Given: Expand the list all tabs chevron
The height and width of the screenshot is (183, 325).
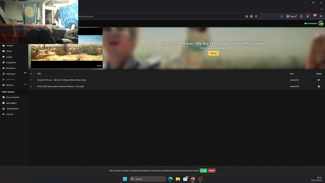Looking at the screenshot, I should pos(321,9).
